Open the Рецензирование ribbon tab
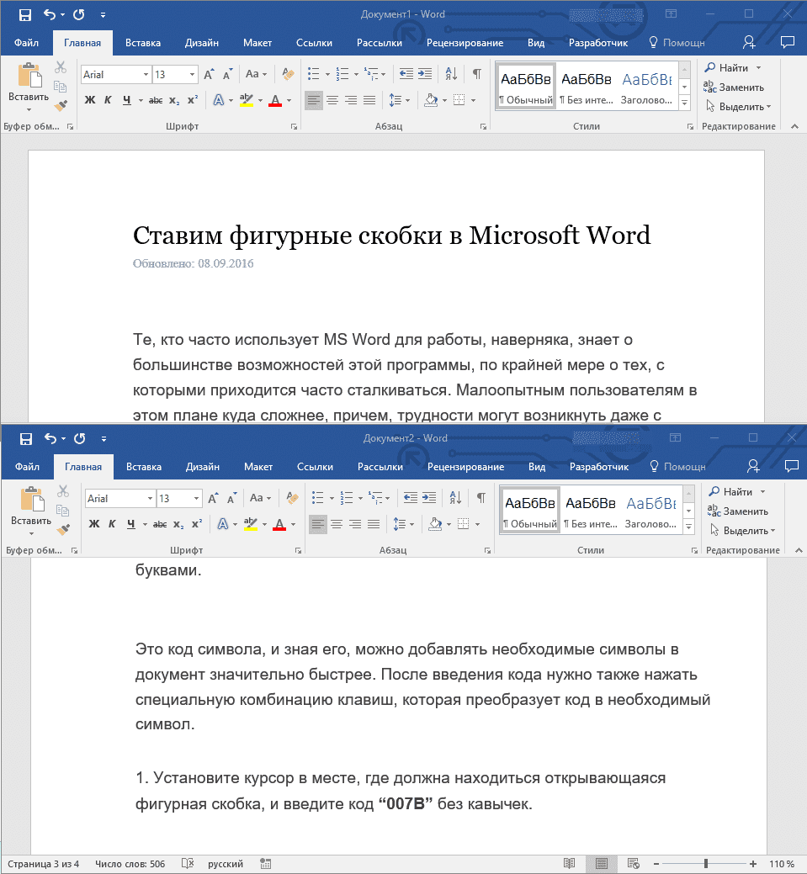Image resolution: width=807 pixels, height=874 pixels. click(x=465, y=42)
